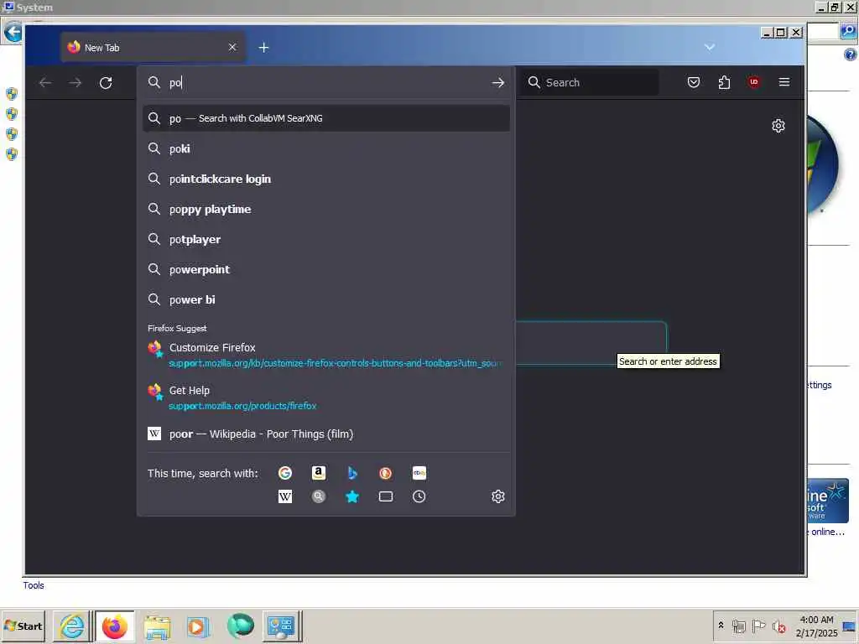This screenshot has width=859, height=644.
Task: Expand the list all tabs chevron
Action: click(x=710, y=47)
